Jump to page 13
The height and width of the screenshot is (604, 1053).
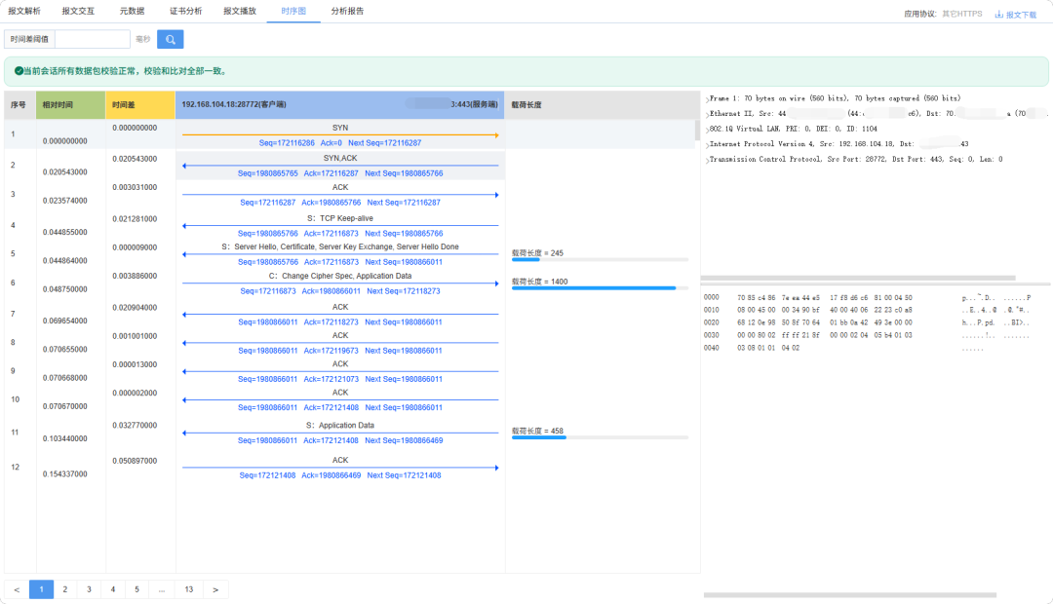(189, 590)
